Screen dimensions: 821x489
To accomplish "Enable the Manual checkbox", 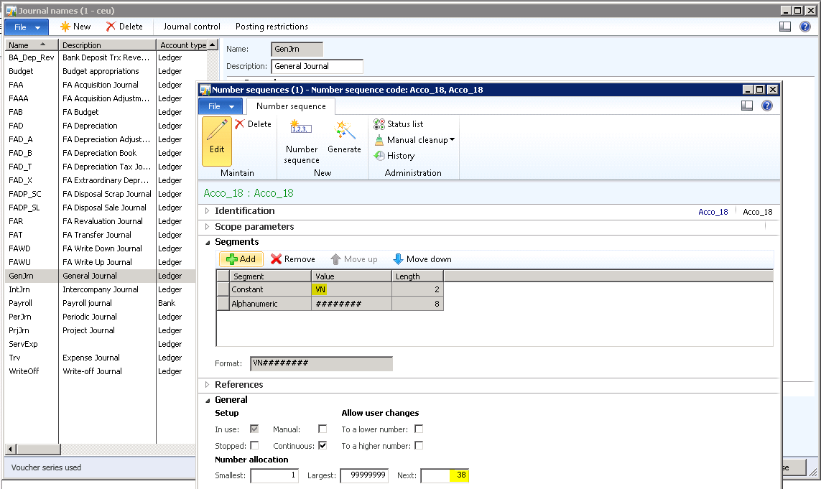I will point(323,429).
